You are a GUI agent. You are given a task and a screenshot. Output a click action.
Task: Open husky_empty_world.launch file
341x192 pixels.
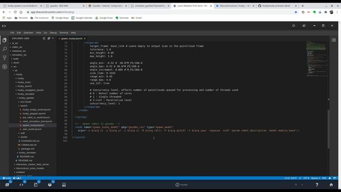tap(37, 110)
